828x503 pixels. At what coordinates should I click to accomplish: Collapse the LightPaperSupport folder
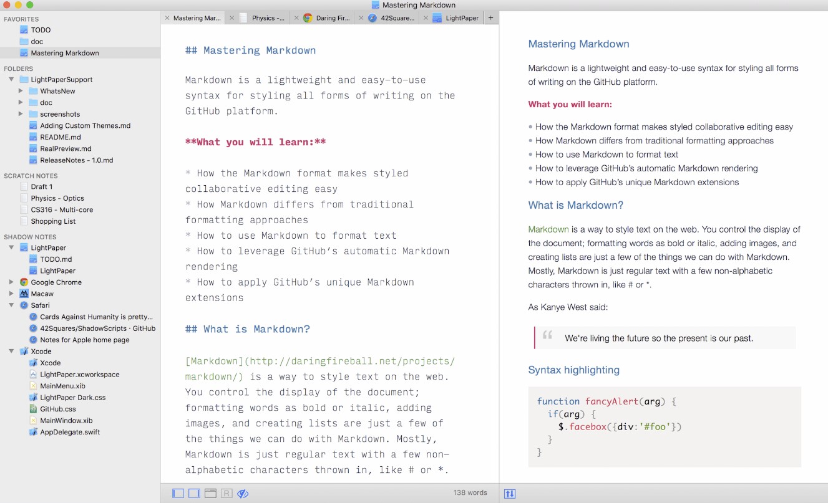pyautogui.click(x=11, y=79)
